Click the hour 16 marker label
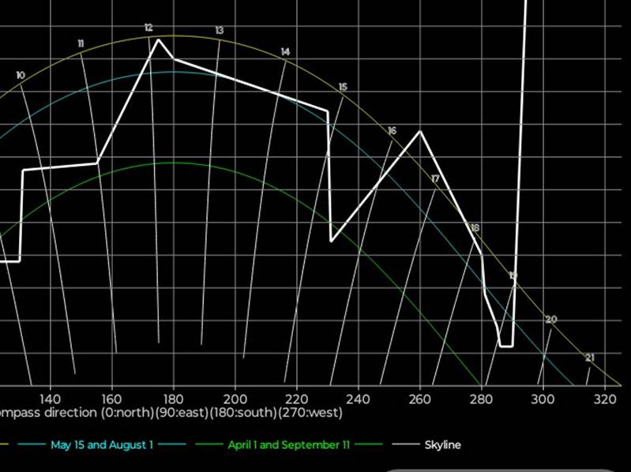This screenshot has width=631, height=472. click(392, 130)
